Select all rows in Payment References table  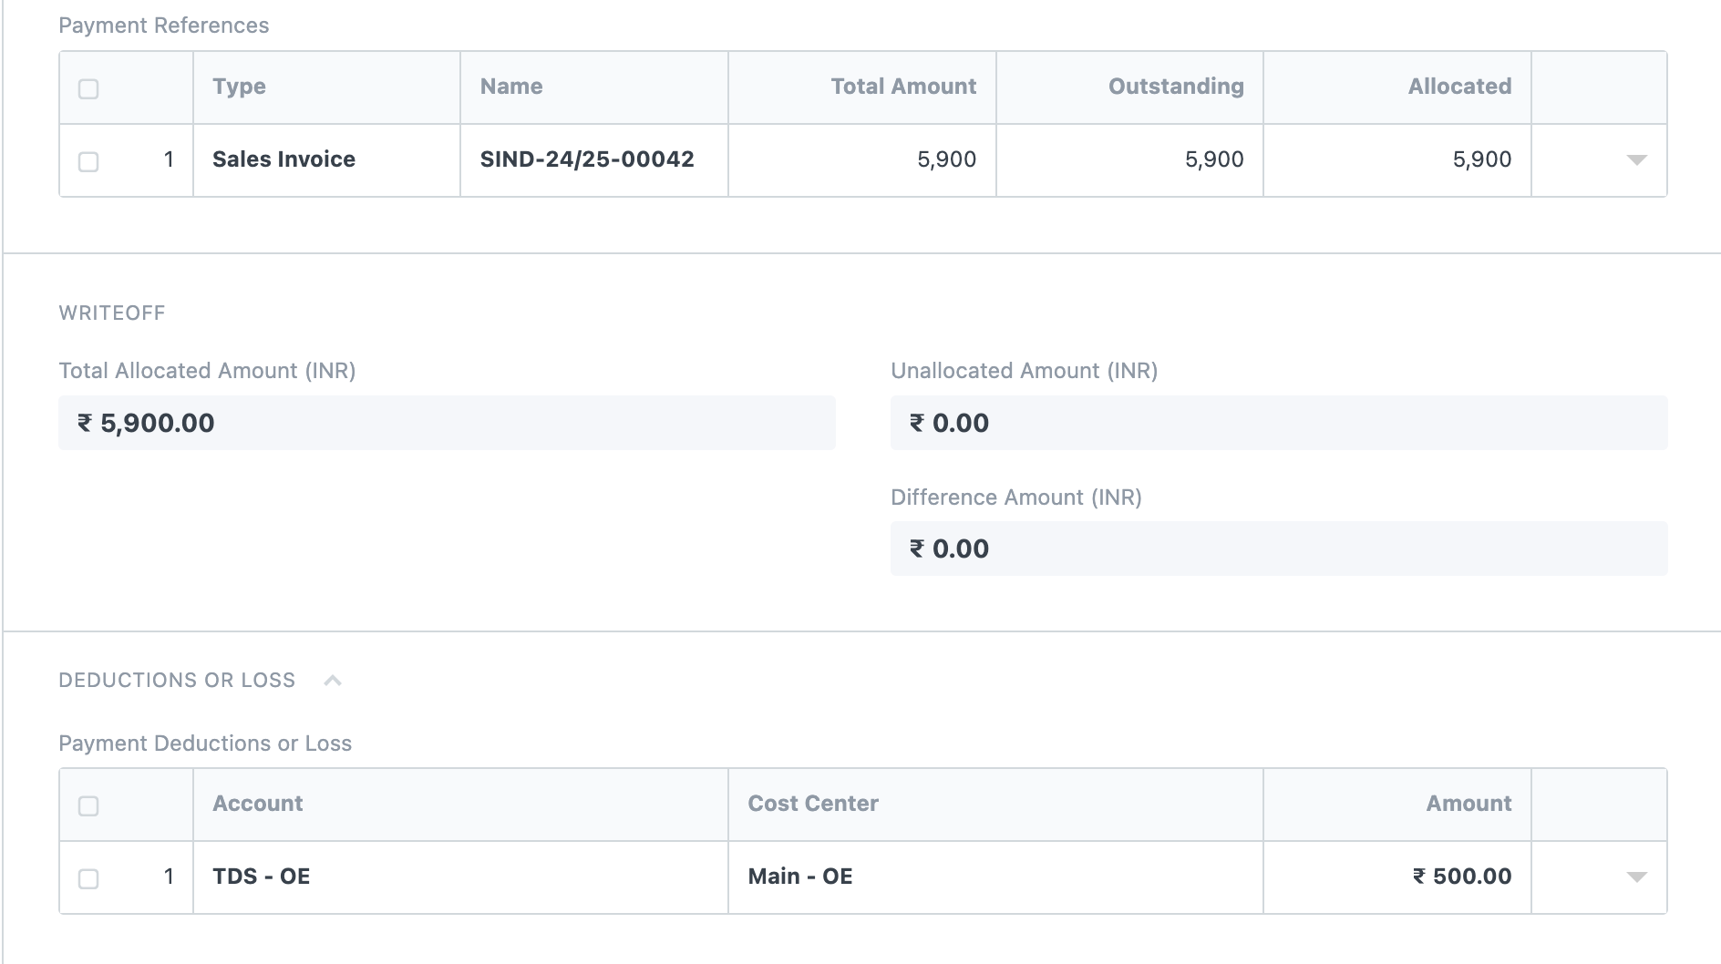pos(88,88)
